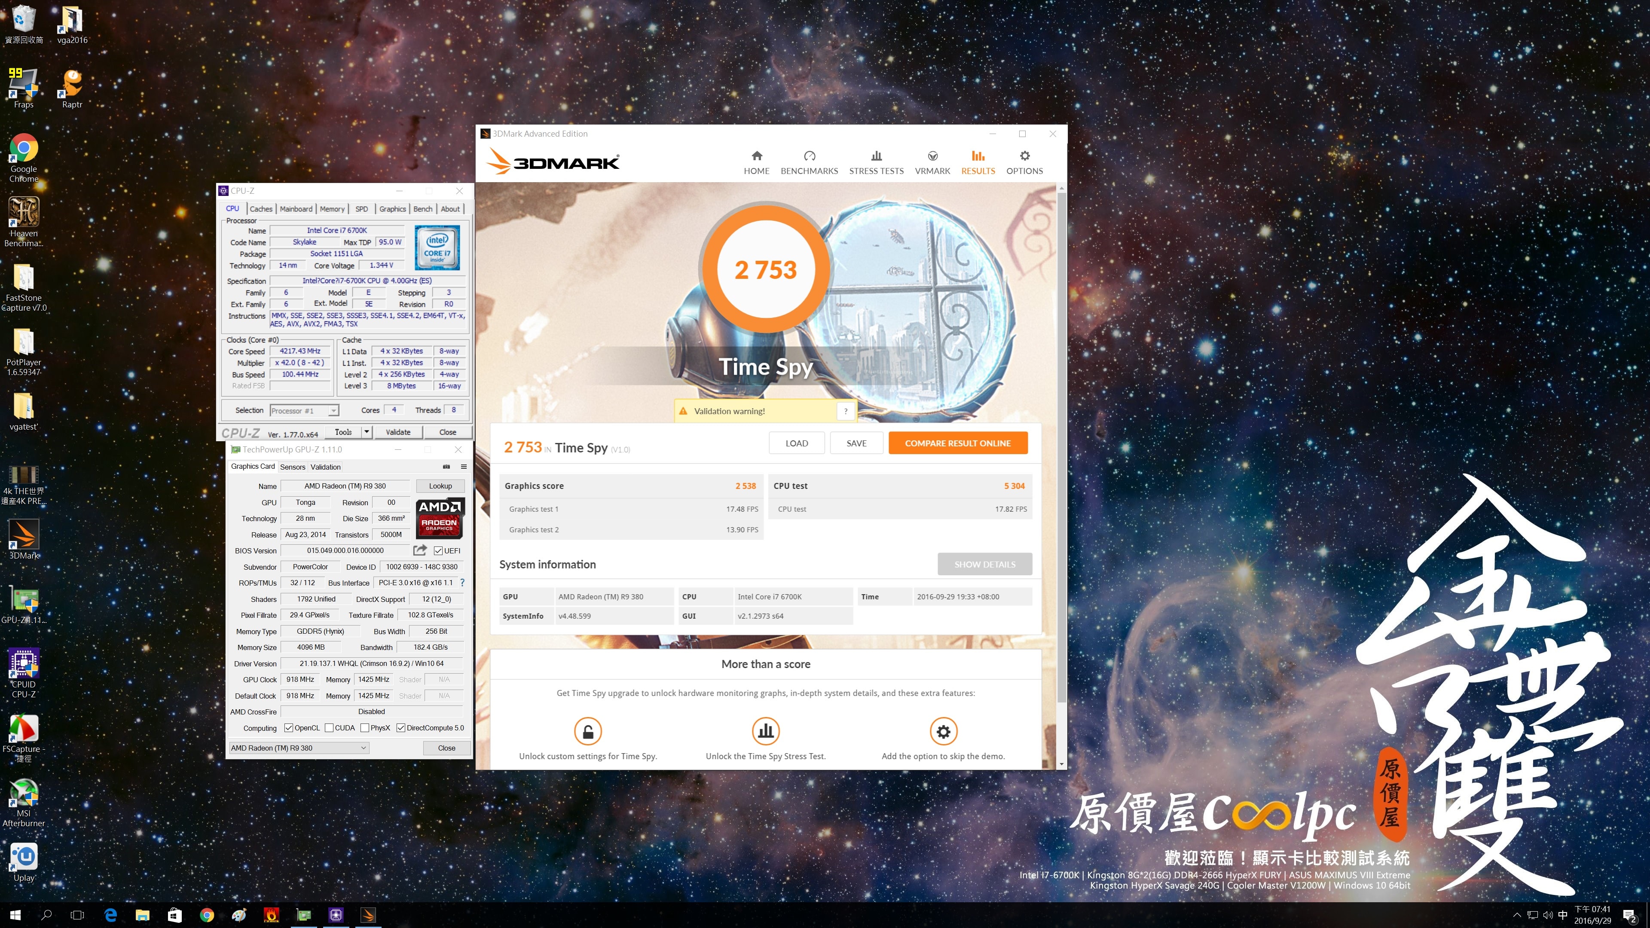The height and width of the screenshot is (928, 1650).
Task: Click the Validate button in CPU-Z
Action: tap(398, 432)
